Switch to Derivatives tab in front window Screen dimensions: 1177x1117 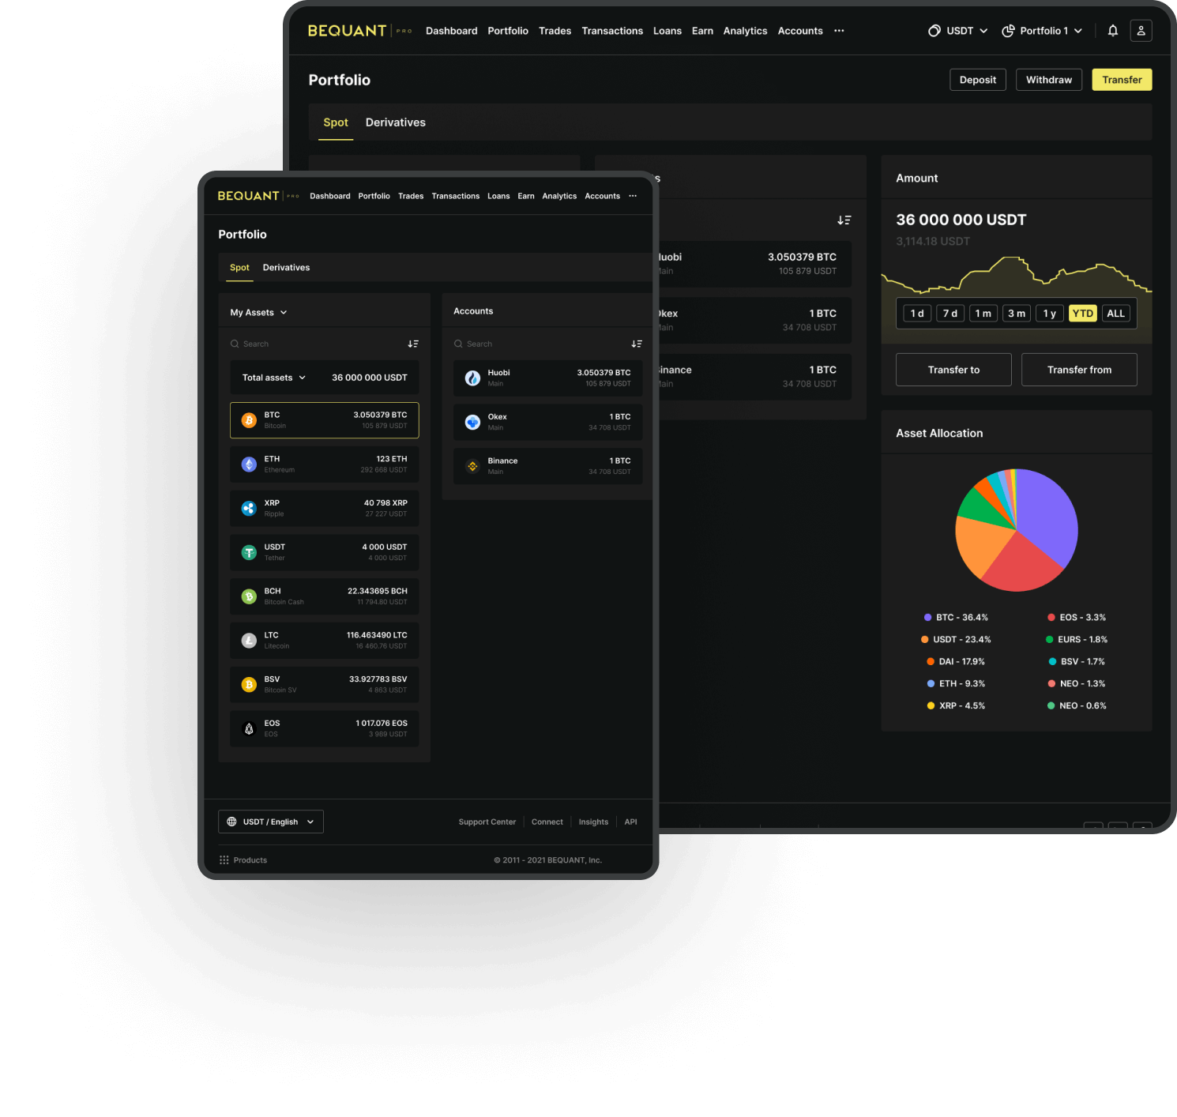click(x=286, y=268)
